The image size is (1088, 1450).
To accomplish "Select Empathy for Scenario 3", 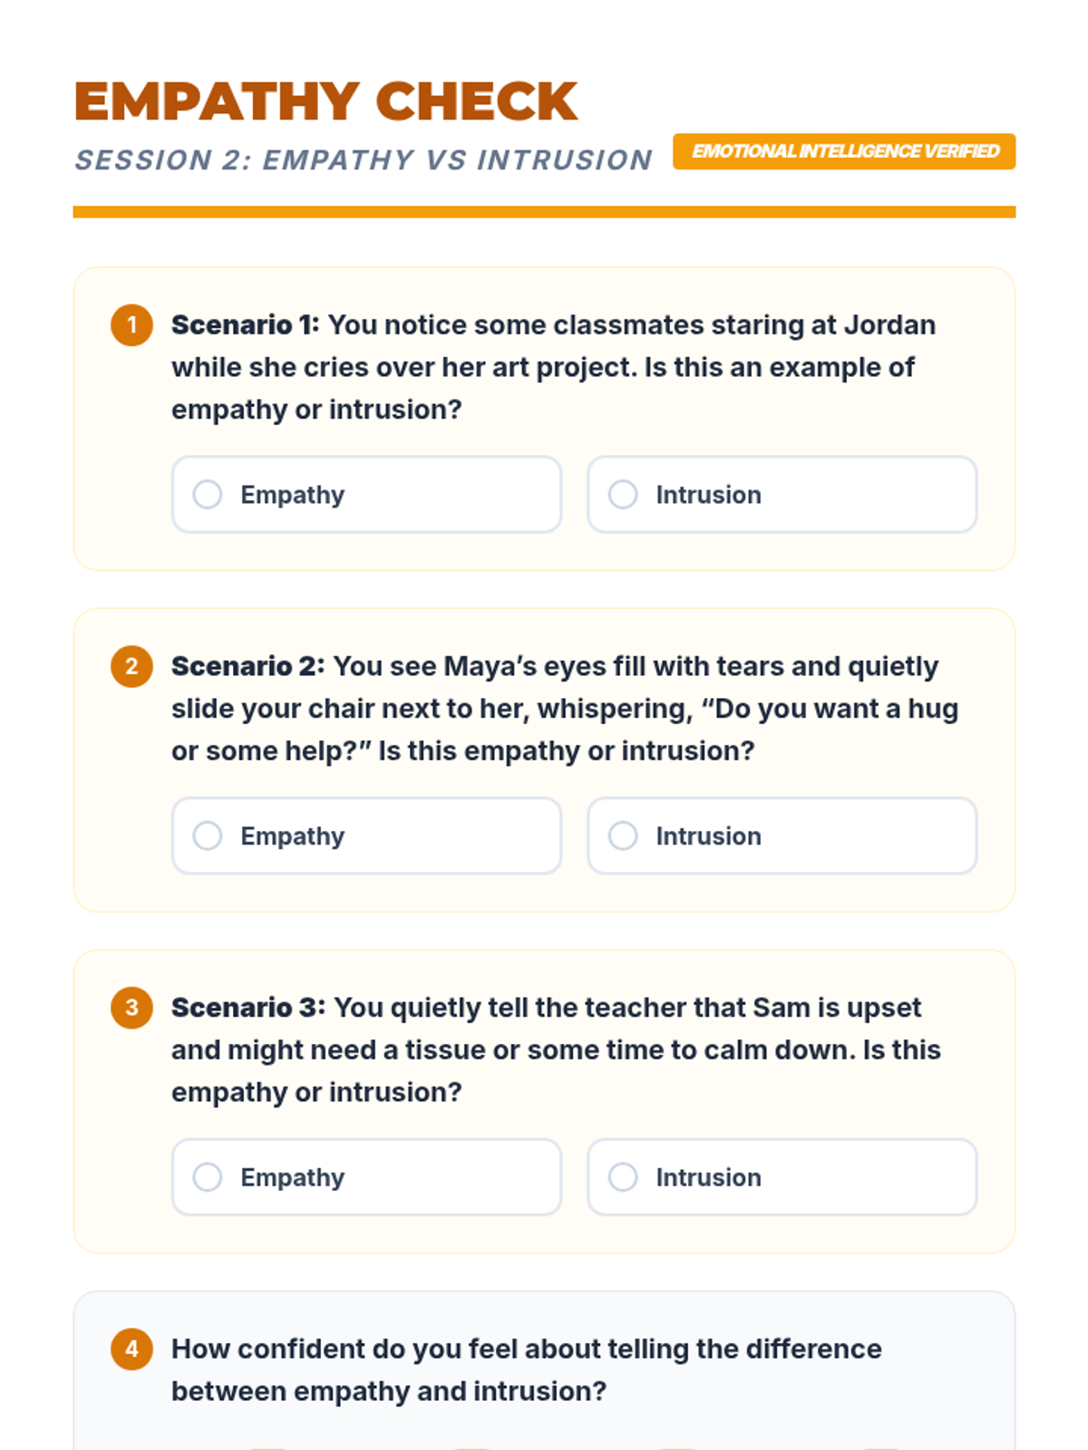I will [x=208, y=1177].
